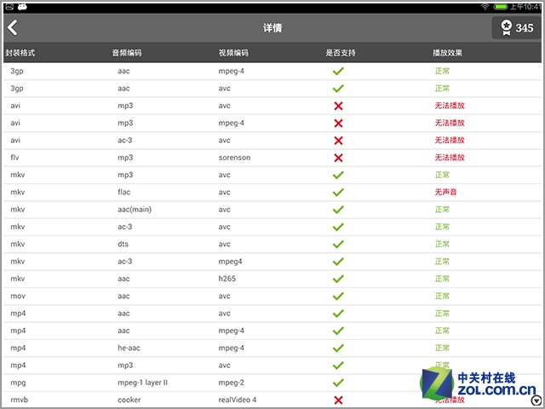Click the 无法播放 status in the flv row
The height and width of the screenshot is (409, 545).
pyautogui.click(x=450, y=158)
